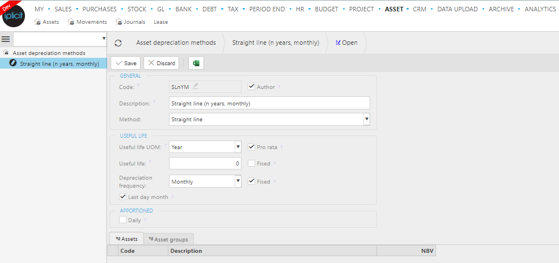Click the Assets icon in the sub-menu
The height and width of the screenshot is (263, 559).
point(37,22)
